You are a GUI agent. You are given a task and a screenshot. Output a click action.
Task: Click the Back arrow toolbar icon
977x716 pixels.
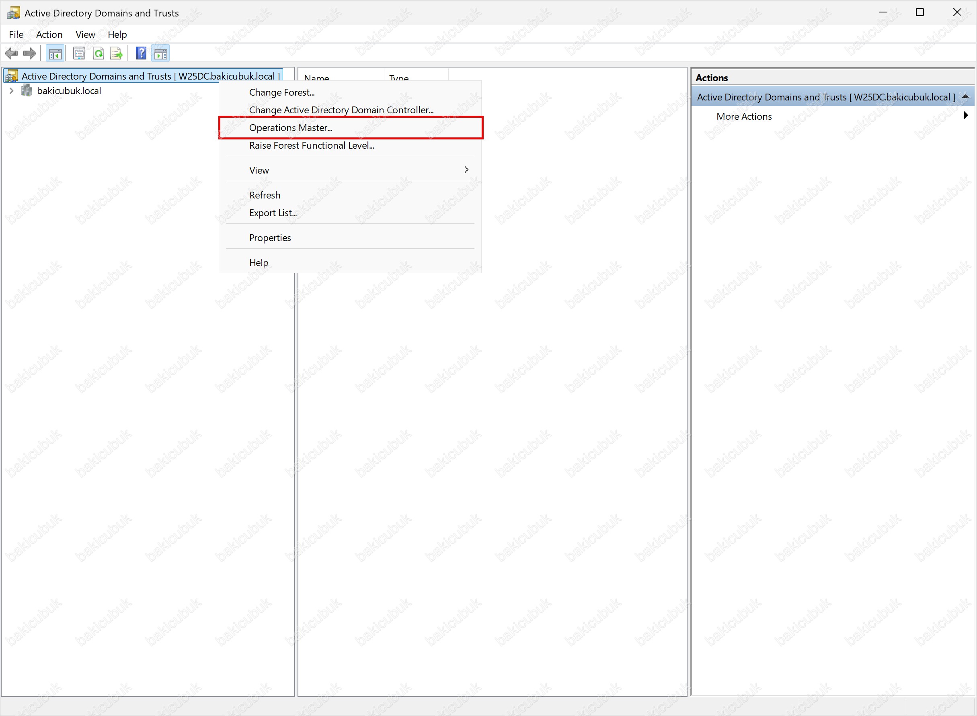[x=11, y=54]
